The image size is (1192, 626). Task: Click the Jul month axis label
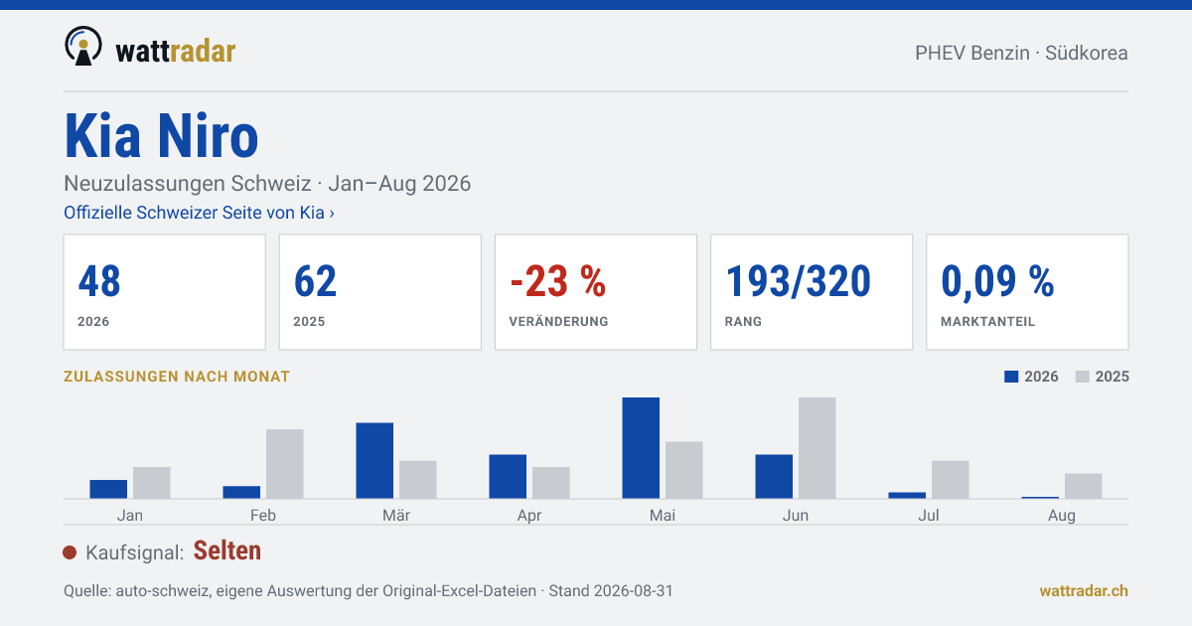pyautogui.click(x=929, y=516)
